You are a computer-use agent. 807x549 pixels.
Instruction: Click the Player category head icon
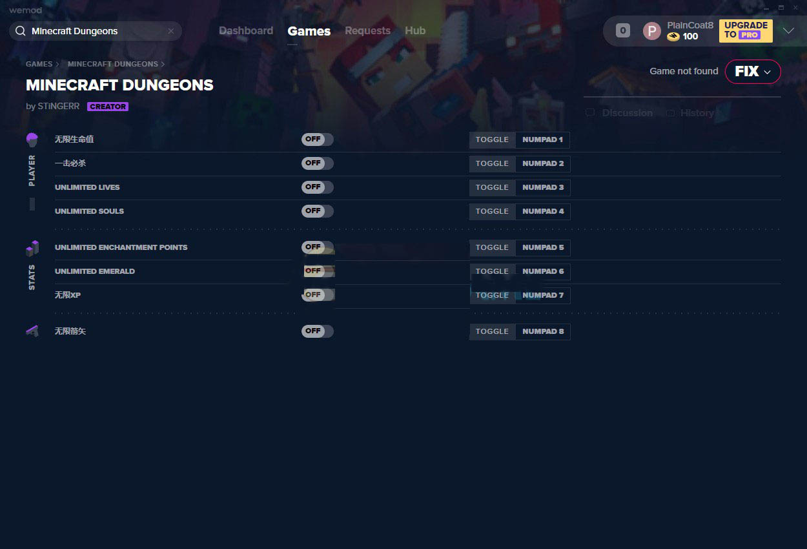point(32,140)
